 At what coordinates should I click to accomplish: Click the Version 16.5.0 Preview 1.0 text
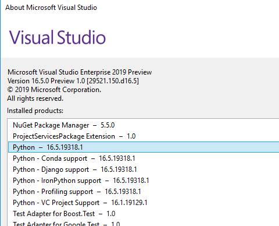pyautogui.click(x=73, y=81)
